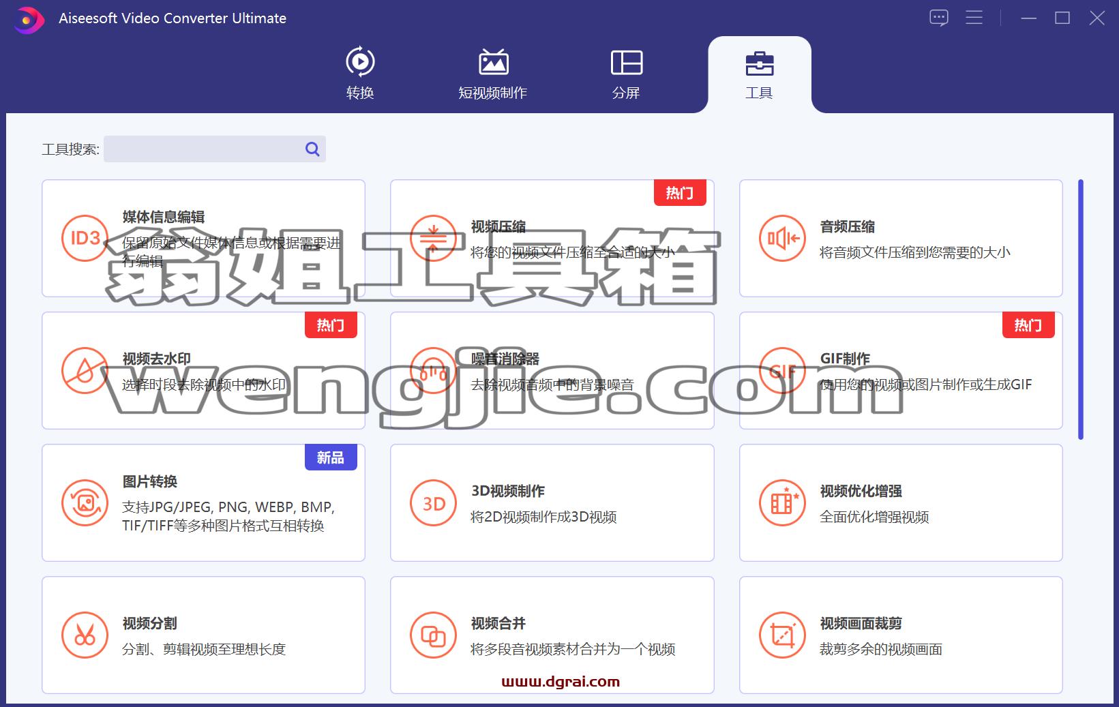Click the 视频画面裁剪 title text
This screenshot has height=707, width=1119.
(x=861, y=623)
